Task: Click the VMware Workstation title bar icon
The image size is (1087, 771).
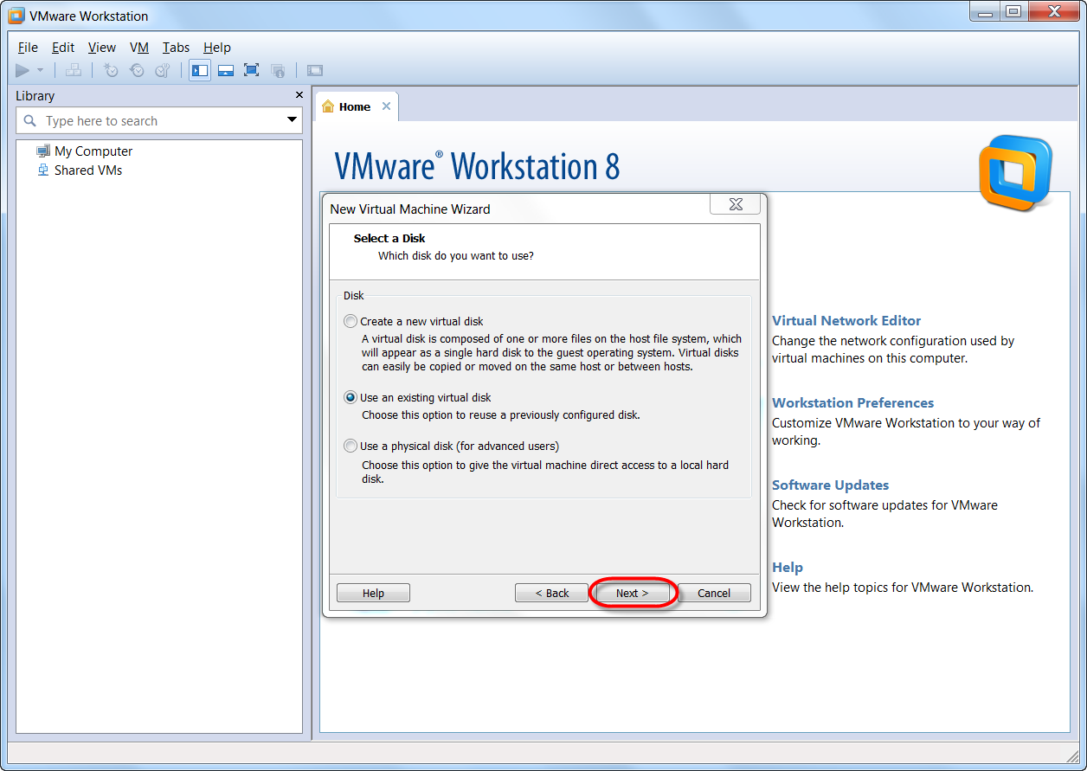Action: pyautogui.click(x=16, y=16)
